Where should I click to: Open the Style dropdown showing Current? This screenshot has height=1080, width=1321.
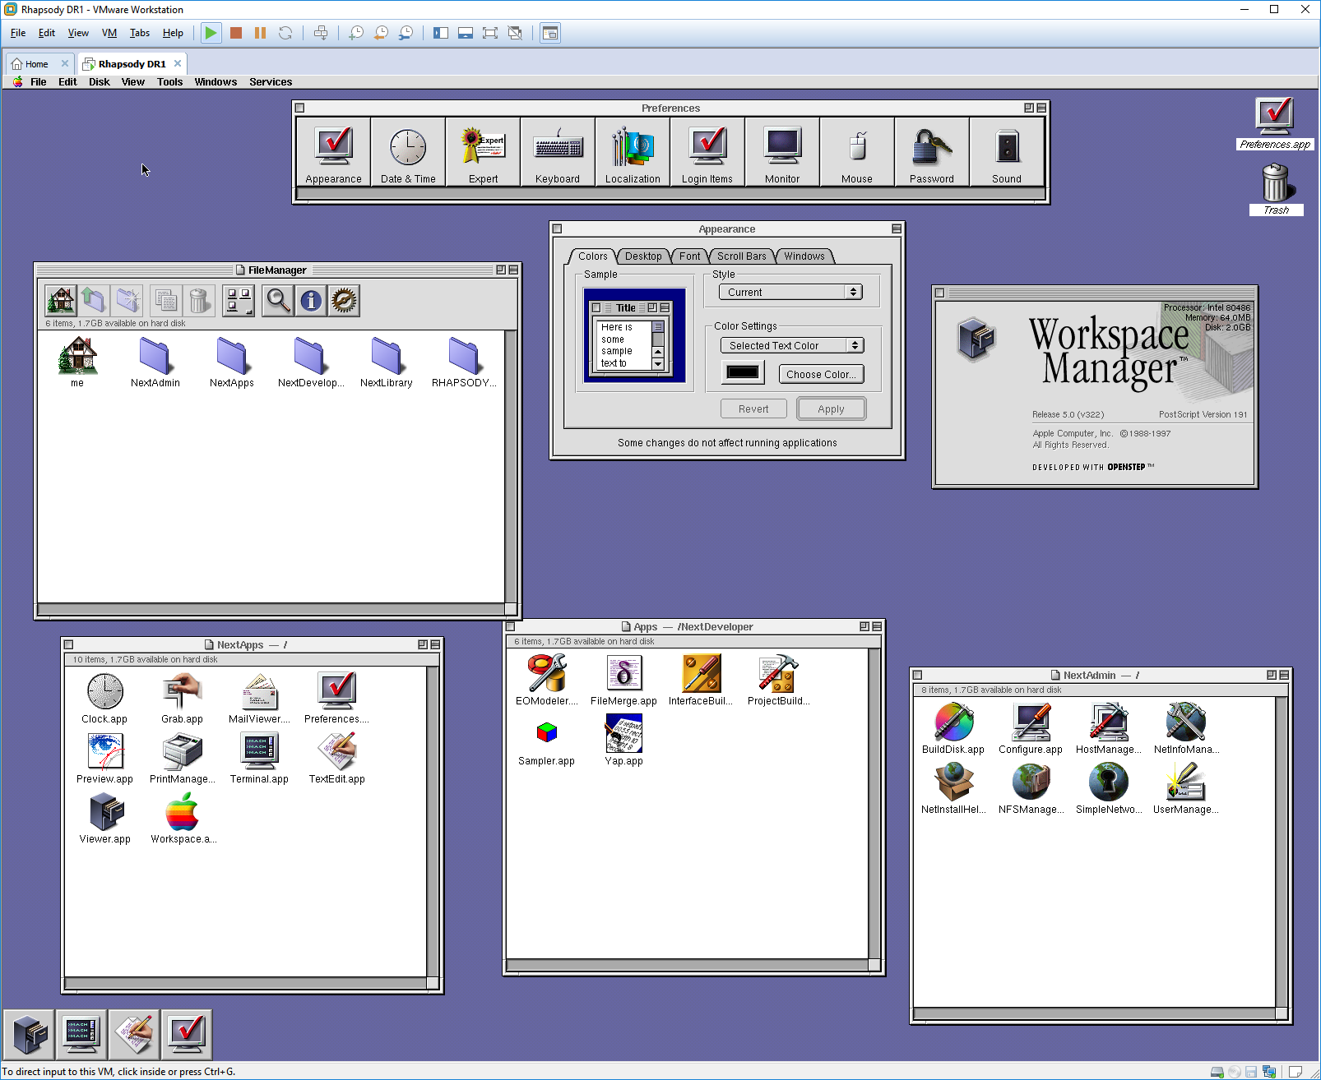(x=790, y=292)
